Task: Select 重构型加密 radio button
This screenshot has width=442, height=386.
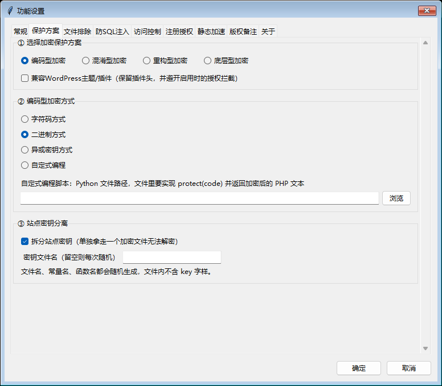Action: pyautogui.click(x=165, y=60)
